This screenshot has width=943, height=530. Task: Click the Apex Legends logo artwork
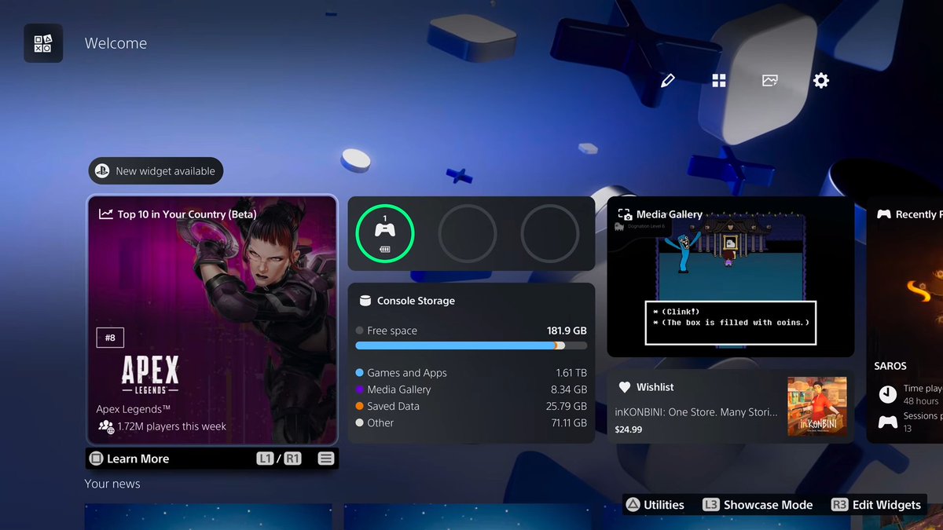click(x=150, y=375)
